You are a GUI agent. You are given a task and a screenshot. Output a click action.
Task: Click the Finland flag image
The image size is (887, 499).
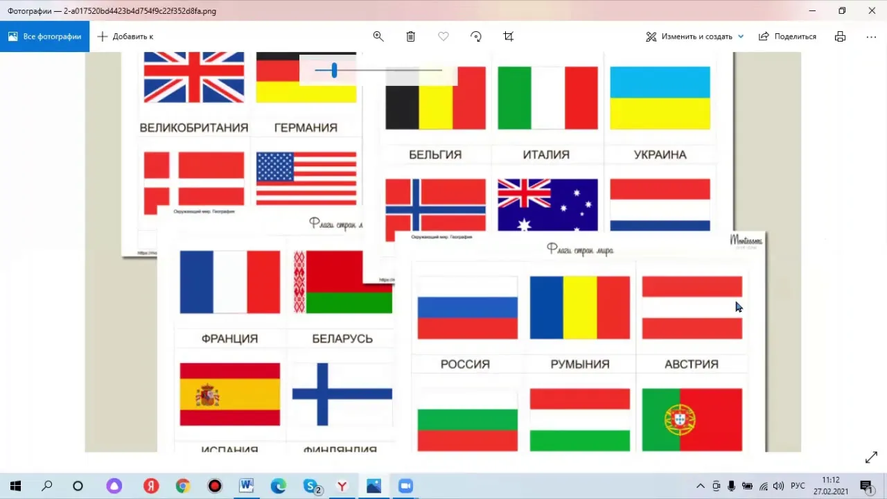[342, 394]
